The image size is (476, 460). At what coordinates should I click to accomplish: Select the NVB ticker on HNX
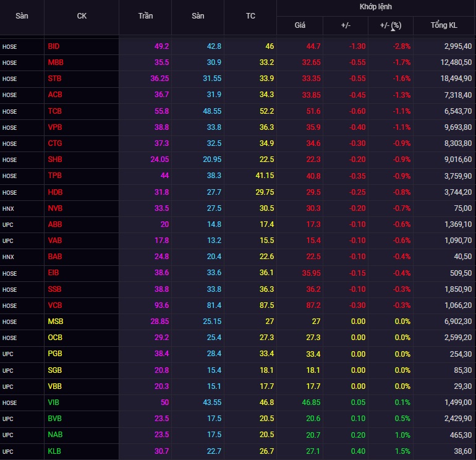(55, 208)
